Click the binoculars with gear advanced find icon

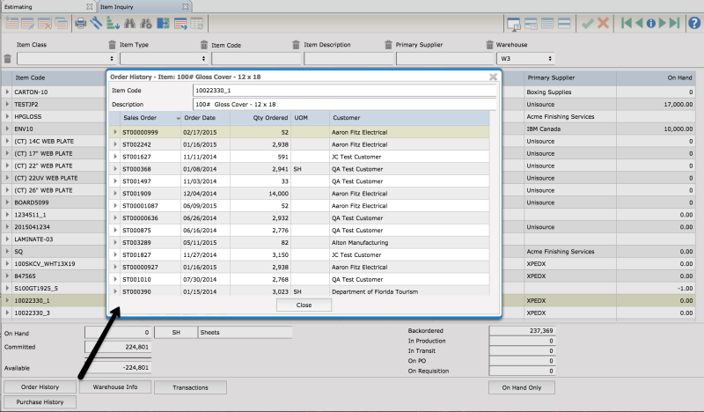(x=146, y=23)
